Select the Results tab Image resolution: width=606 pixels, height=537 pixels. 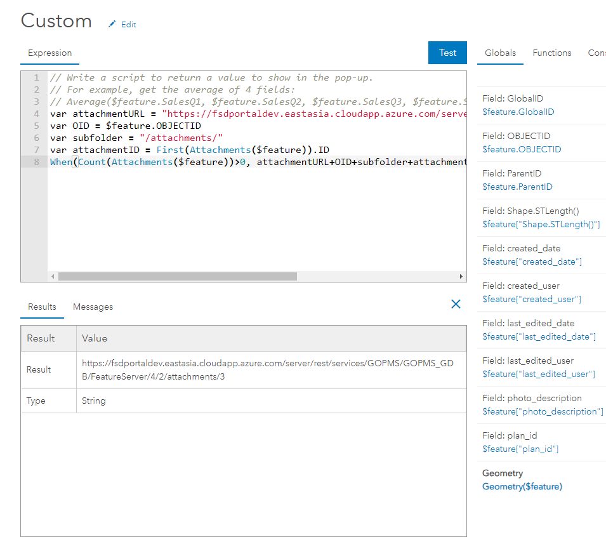pyautogui.click(x=42, y=307)
